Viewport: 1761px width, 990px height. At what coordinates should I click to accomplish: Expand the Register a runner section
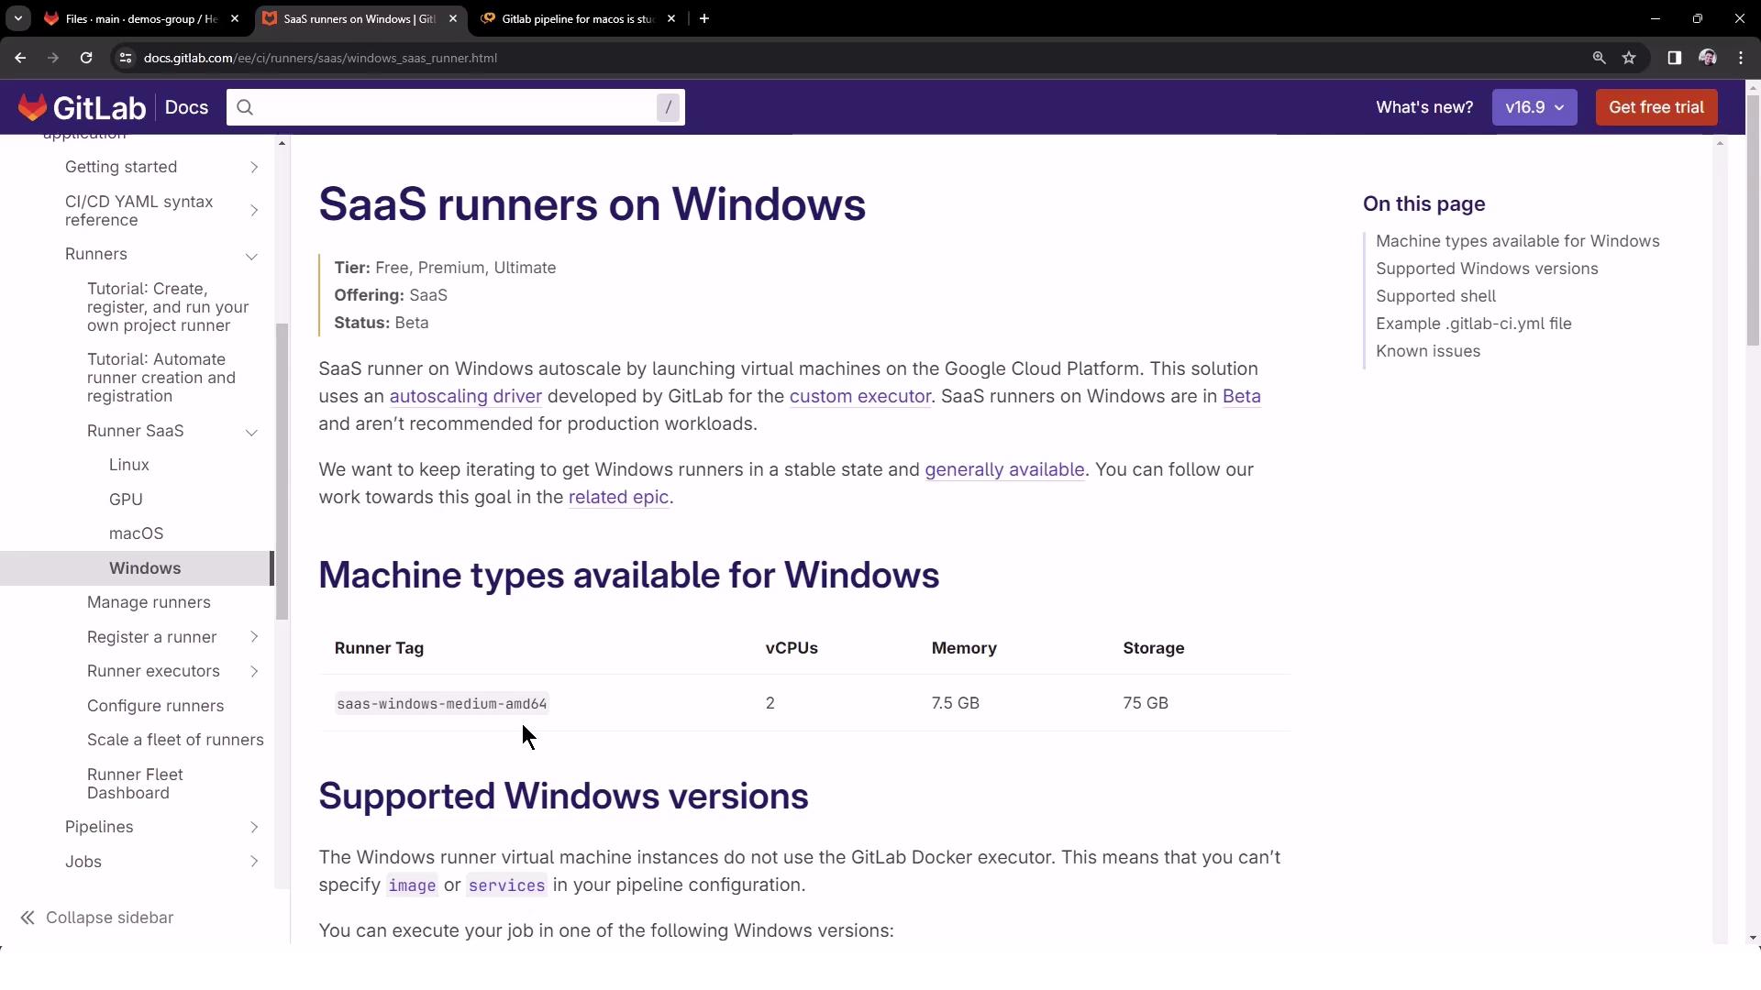(254, 637)
